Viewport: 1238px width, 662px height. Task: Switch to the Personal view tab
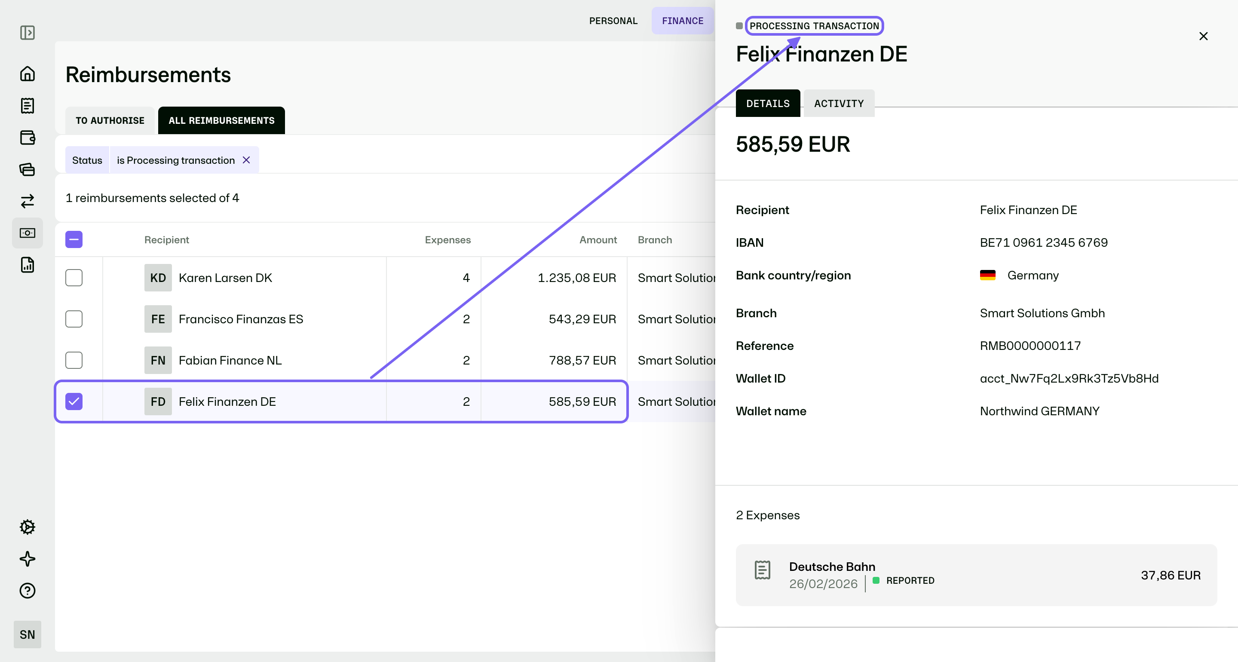[x=613, y=21]
